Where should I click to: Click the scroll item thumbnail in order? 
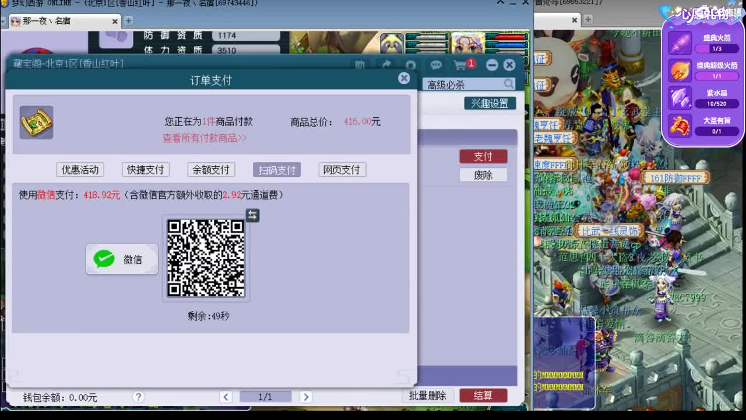pos(36,123)
